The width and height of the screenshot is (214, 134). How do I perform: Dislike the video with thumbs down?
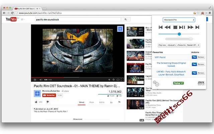point(47,102)
